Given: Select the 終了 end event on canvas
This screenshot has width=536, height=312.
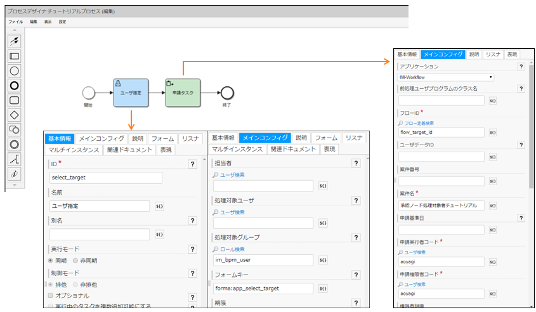Looking at the screenshot, I should 227,93.
